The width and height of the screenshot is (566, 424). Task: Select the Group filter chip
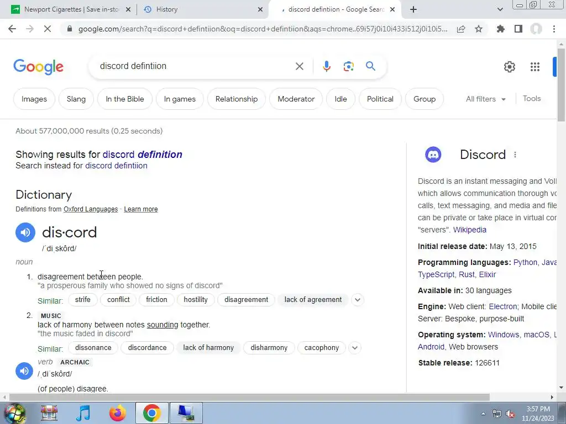[424, 99]
